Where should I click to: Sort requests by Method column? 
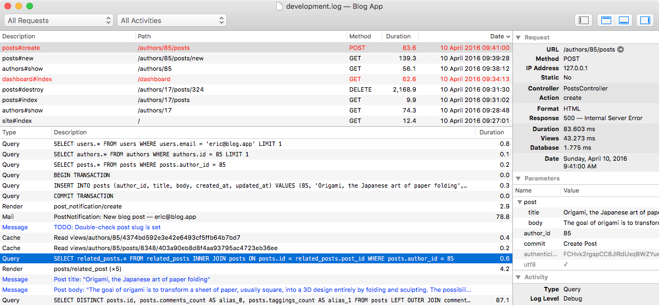coord(365,36)
